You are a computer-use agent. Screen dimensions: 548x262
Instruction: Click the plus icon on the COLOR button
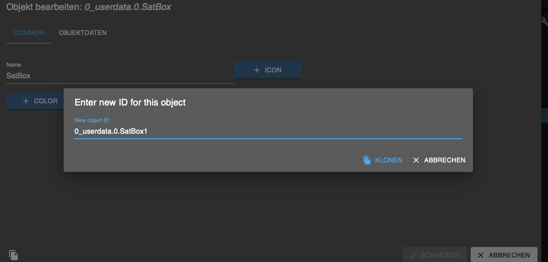coord(26,101)
